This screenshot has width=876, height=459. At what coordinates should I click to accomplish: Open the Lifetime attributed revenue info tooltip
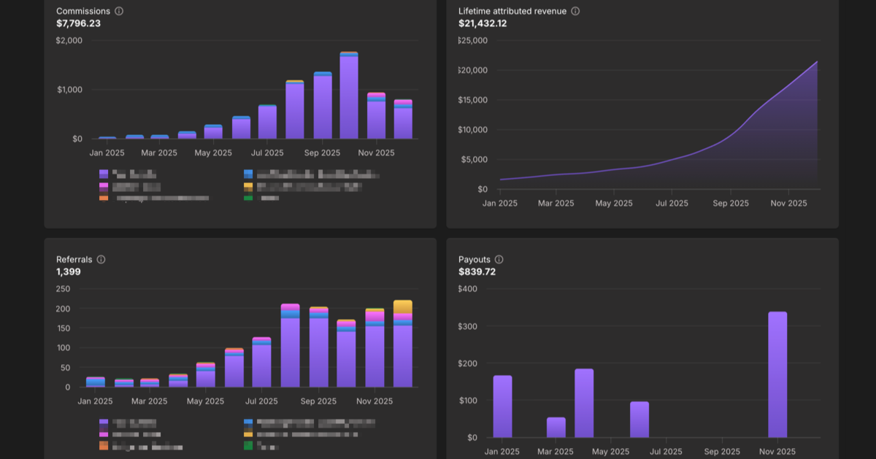[576, 11]
